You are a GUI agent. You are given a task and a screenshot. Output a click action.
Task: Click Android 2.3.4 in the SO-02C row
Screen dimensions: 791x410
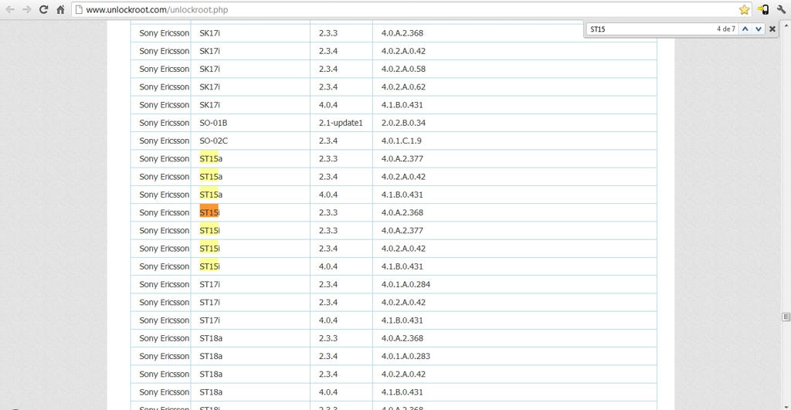(x=328, y=141)
